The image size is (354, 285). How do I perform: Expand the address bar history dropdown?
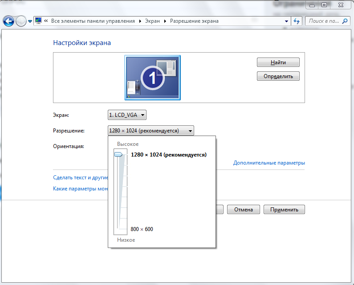point(286,21)
